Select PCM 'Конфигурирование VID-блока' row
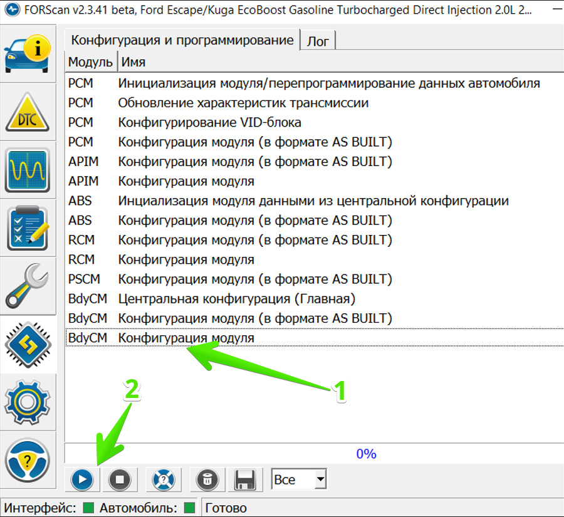The height and width of the screenshot is (517, 564). [315, 122]
